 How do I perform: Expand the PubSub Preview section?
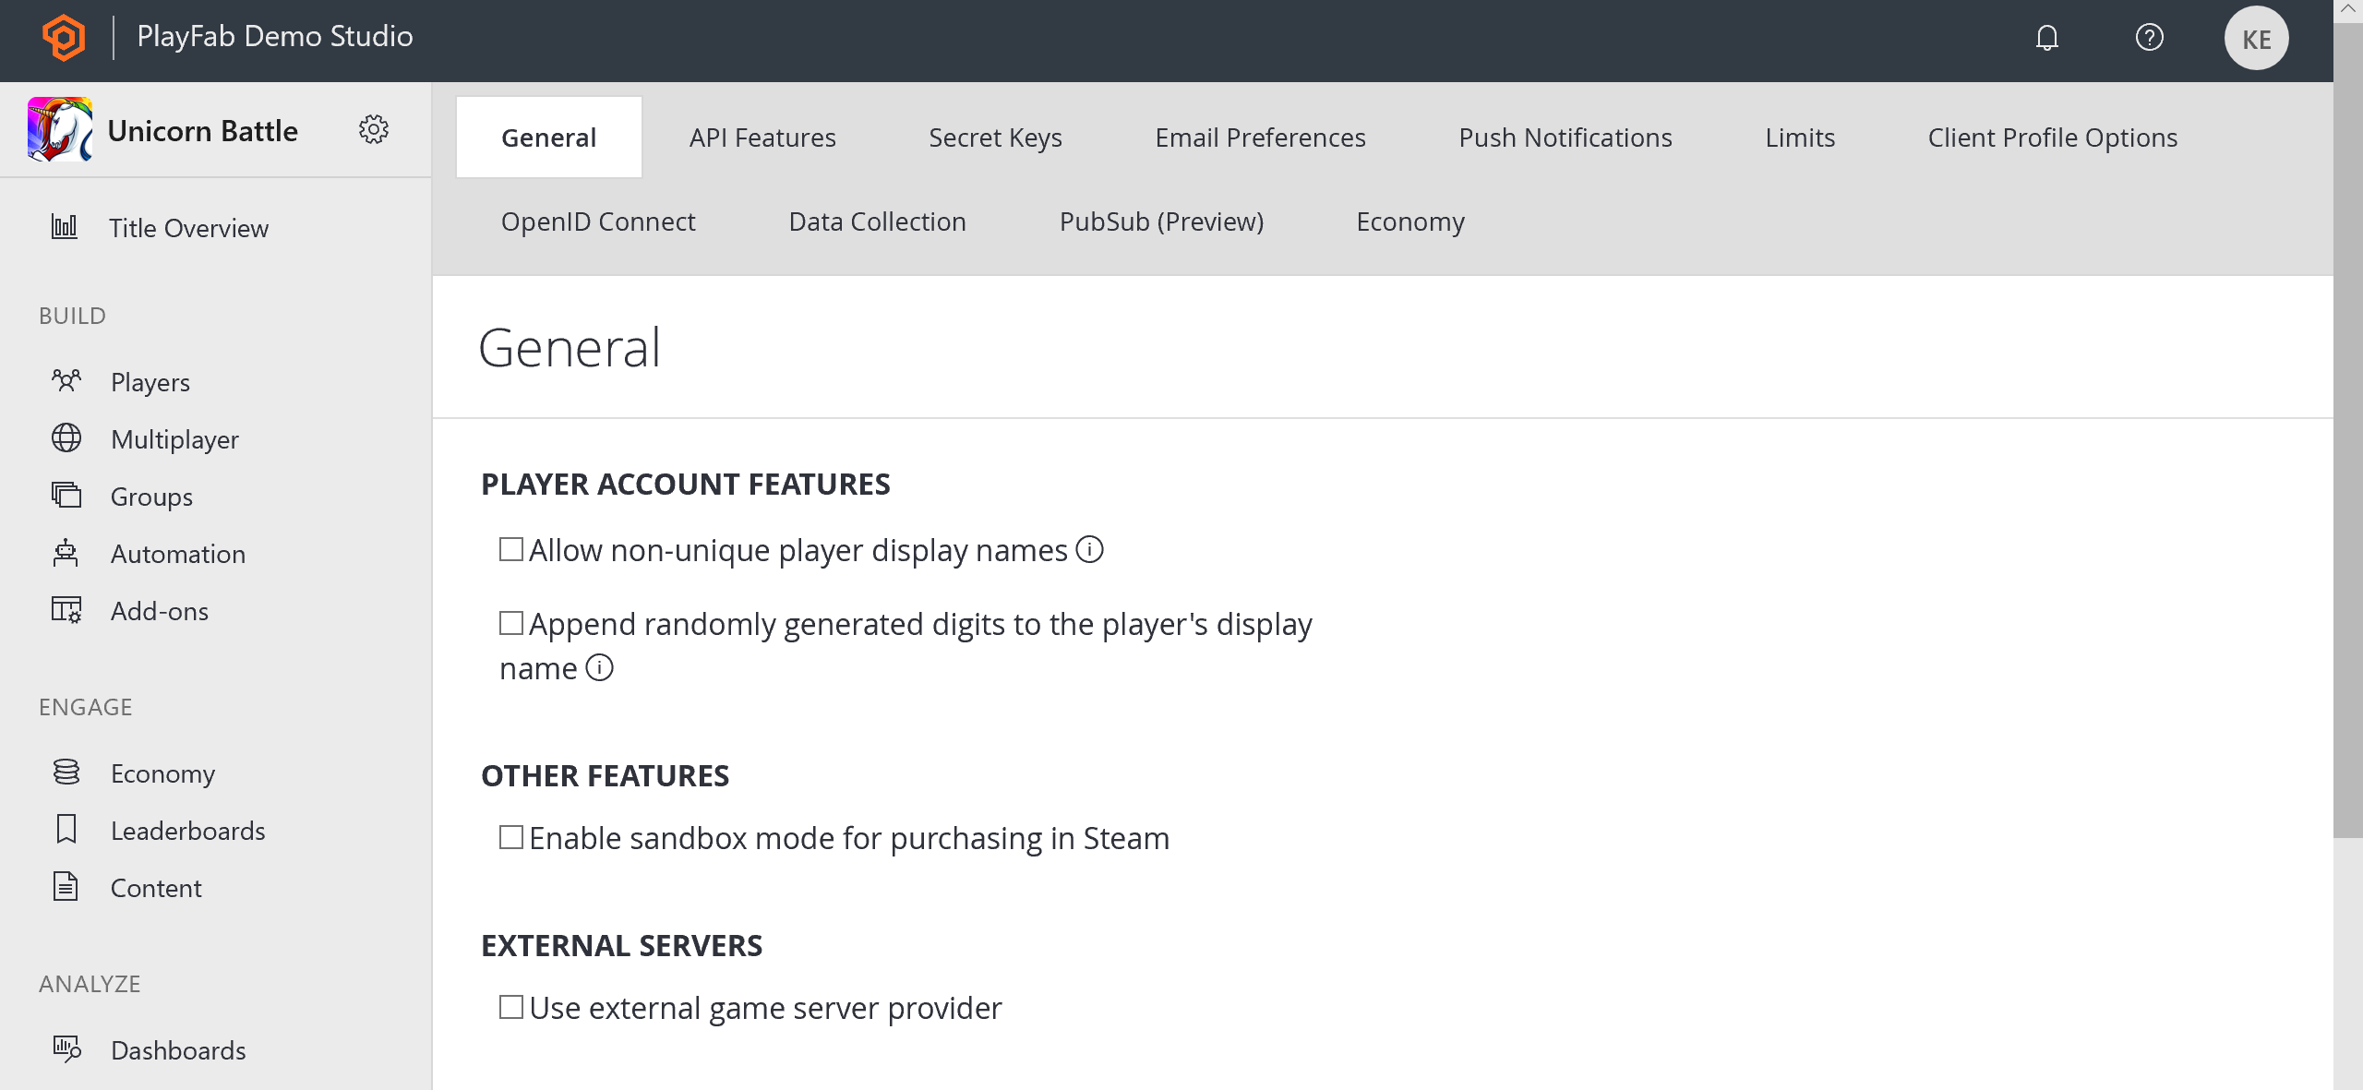tap(1162, 222)
